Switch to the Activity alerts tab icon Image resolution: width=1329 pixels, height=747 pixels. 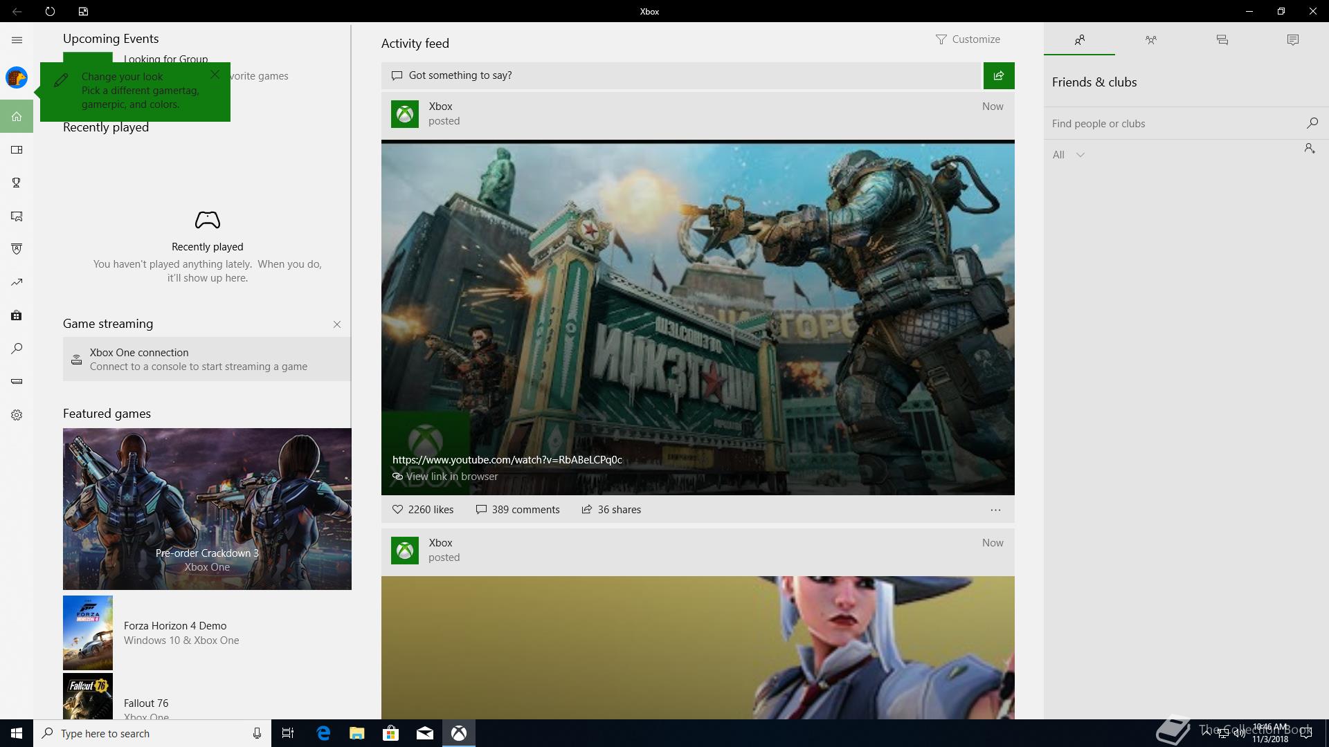coord(1292,39)
